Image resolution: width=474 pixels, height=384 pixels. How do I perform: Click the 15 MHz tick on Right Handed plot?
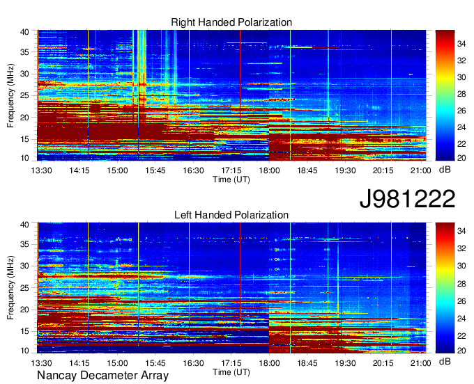click(x=24, y=139)
